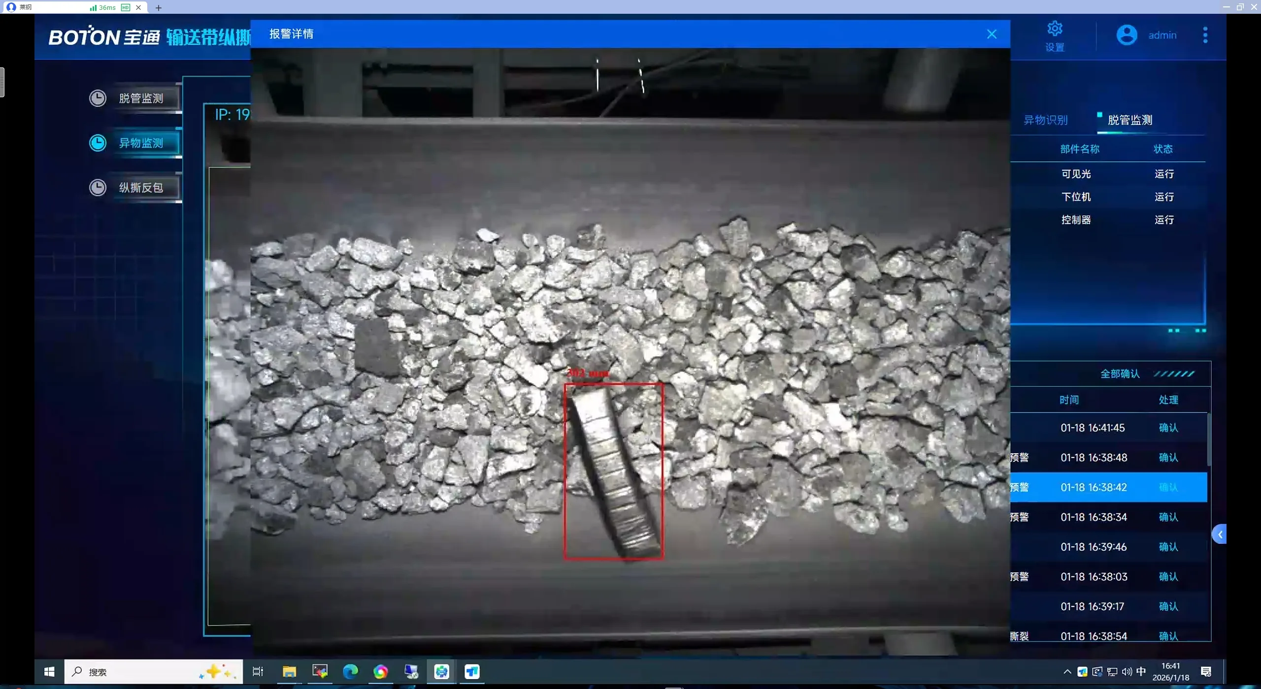This screenshot has height=689, width=1261.
Task: Open the three-dot more options menu
Action: point(1205,35)
